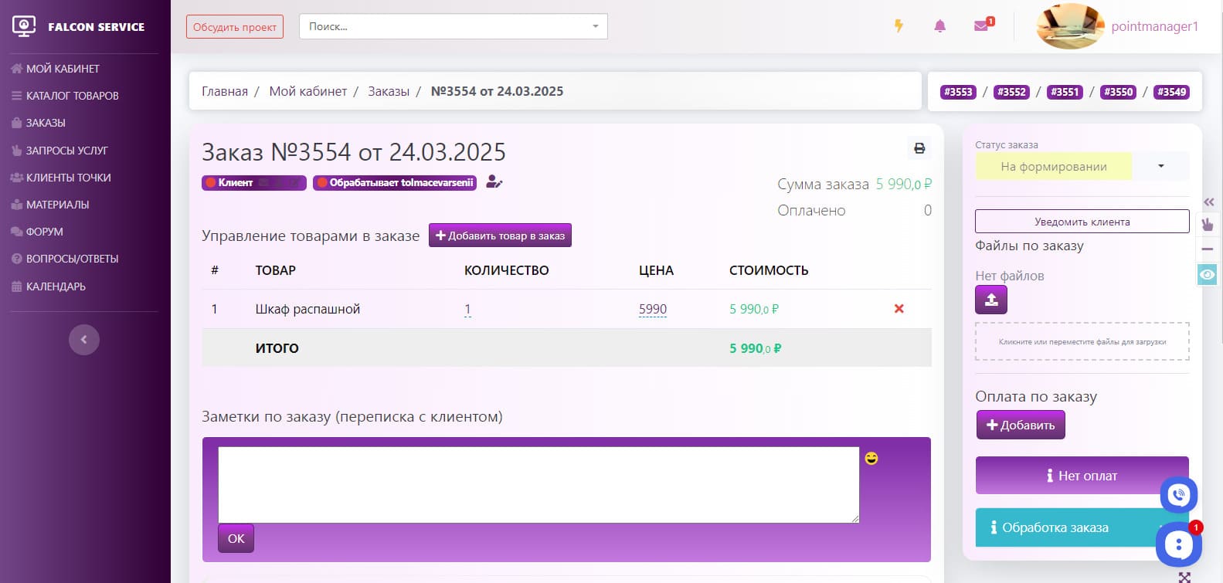Open the messages envelope icon
1223x583 pixels.
coord(981,26)
